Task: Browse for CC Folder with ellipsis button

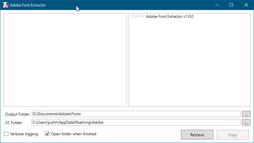Action: tap(246, 122)
